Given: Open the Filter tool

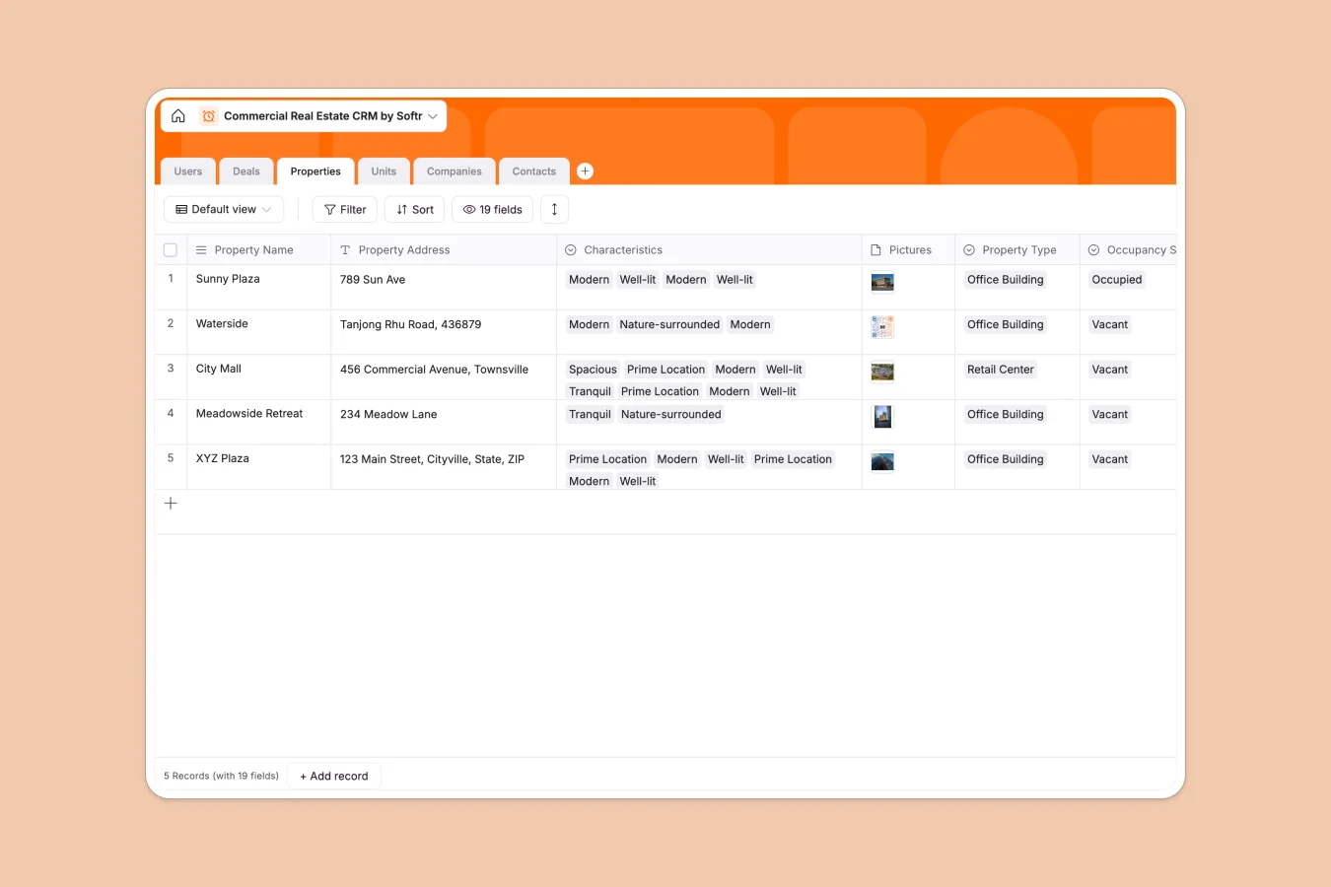Looking at the screenshot, I should [x=344, y=209].
